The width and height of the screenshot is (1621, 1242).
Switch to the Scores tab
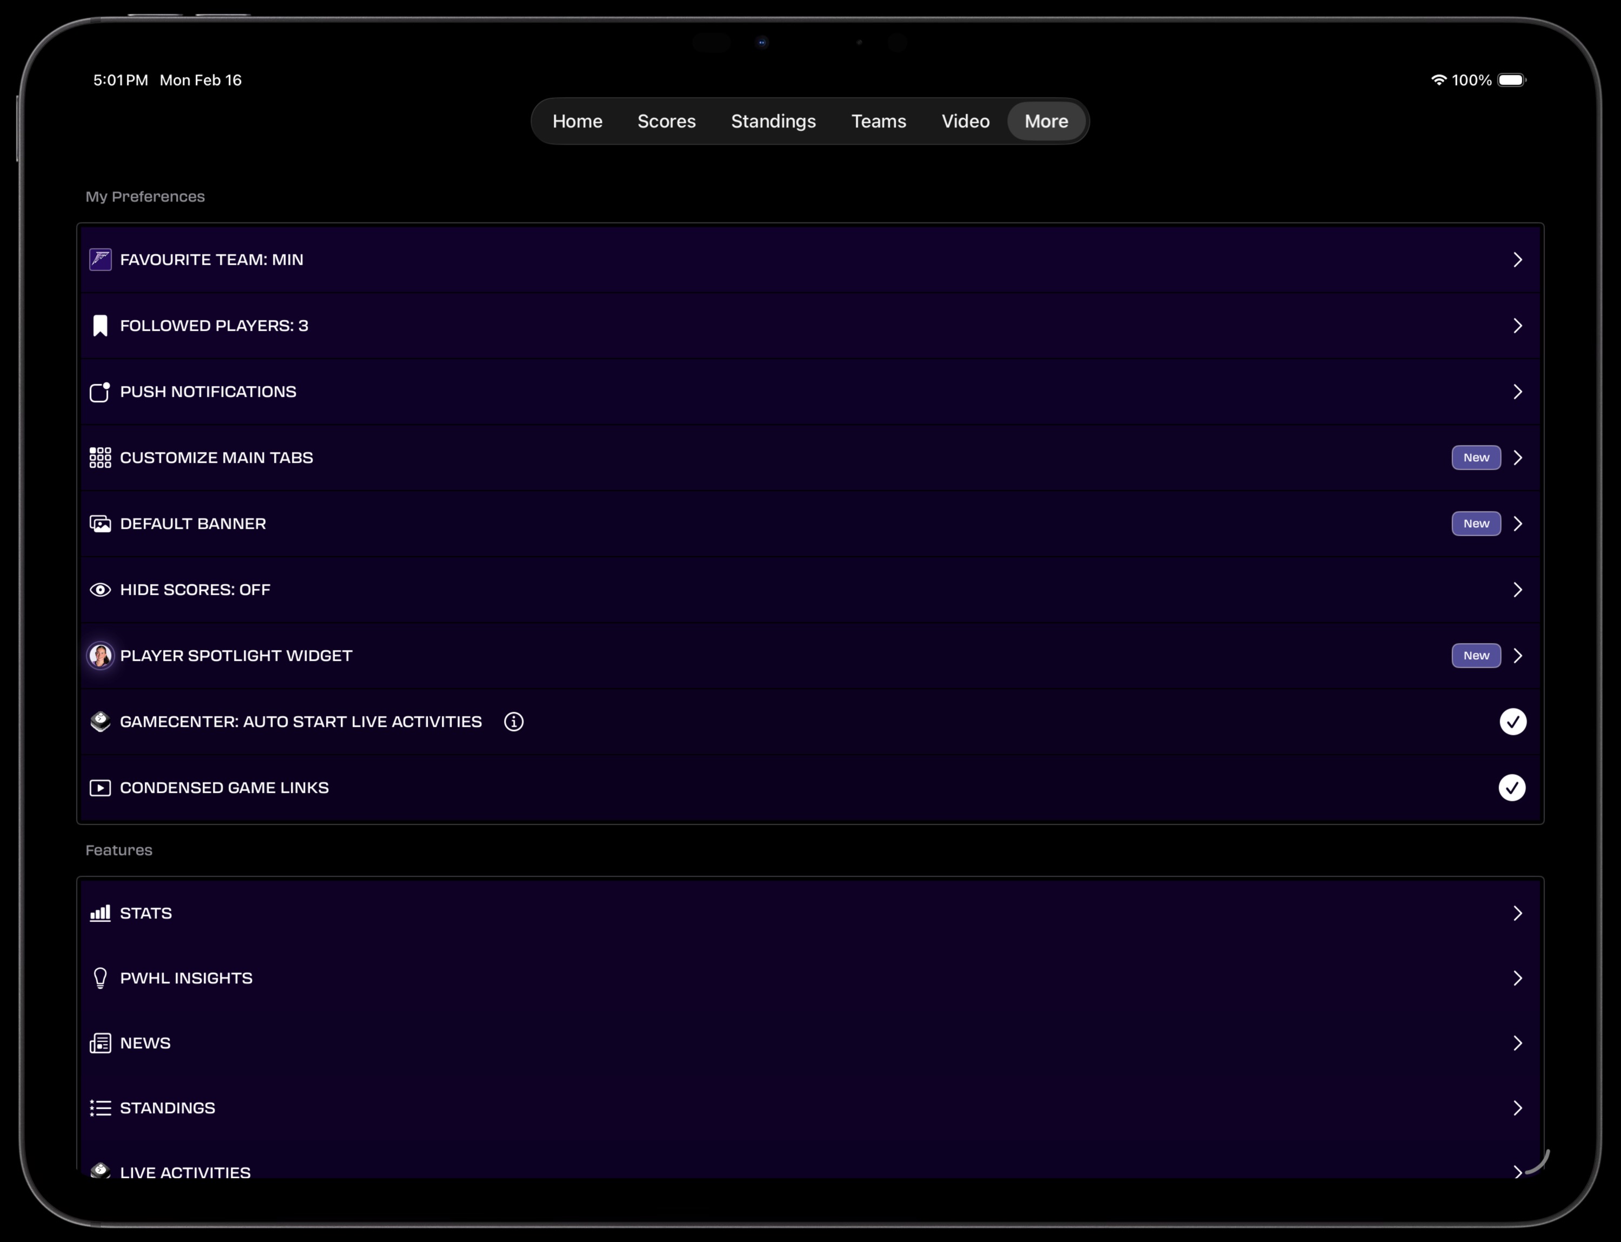pos(666,122)
